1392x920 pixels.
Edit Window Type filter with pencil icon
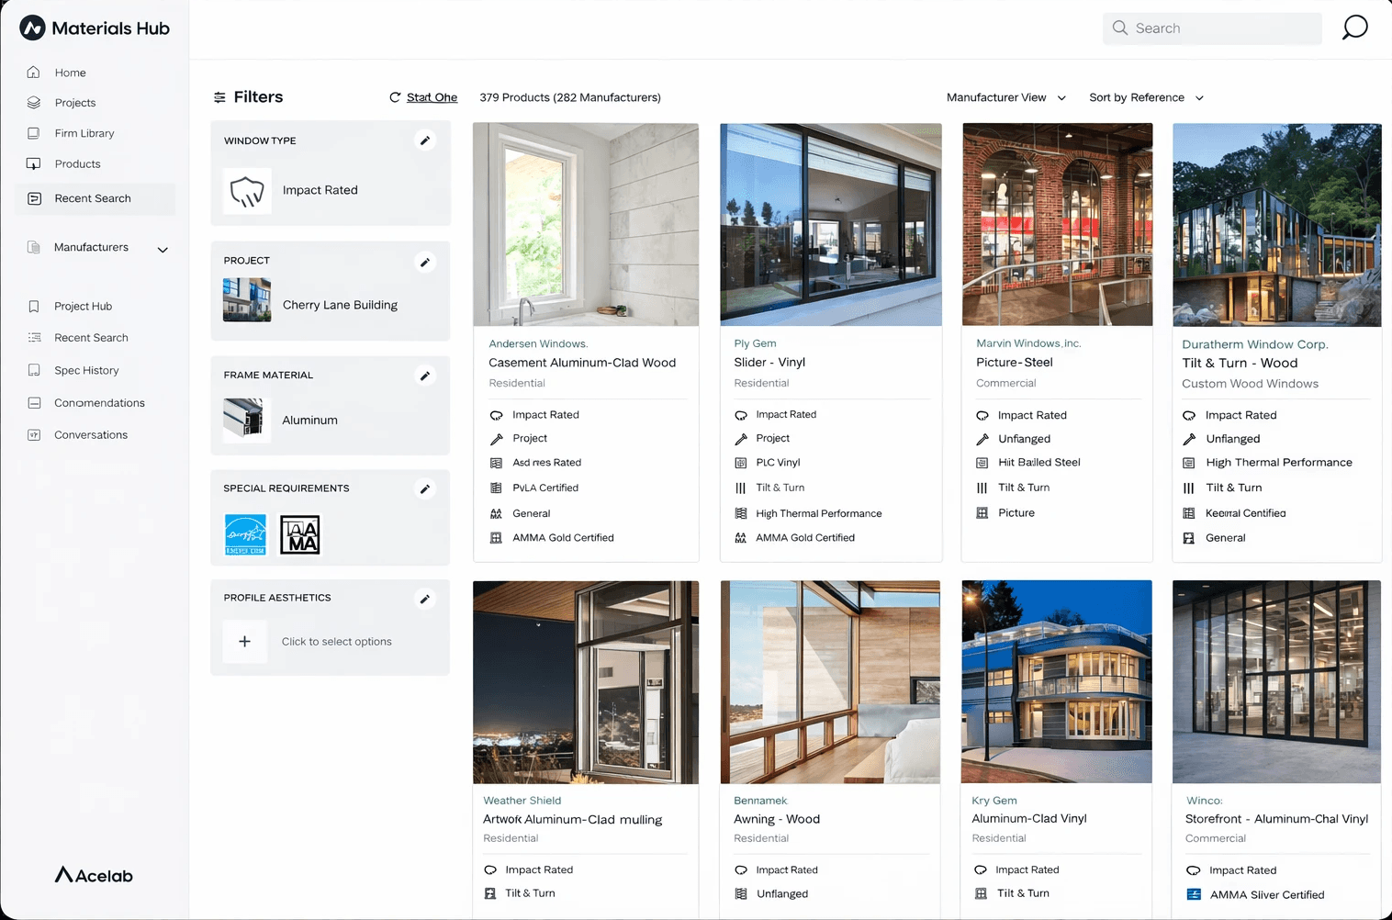pyautogui.click(x=425, y=140)
